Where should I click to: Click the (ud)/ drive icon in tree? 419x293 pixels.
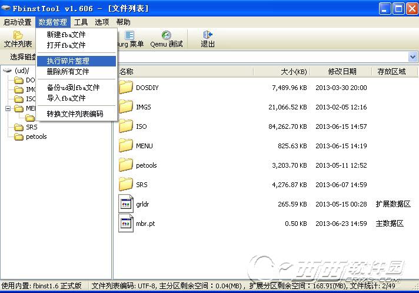(x=8, y=71)
